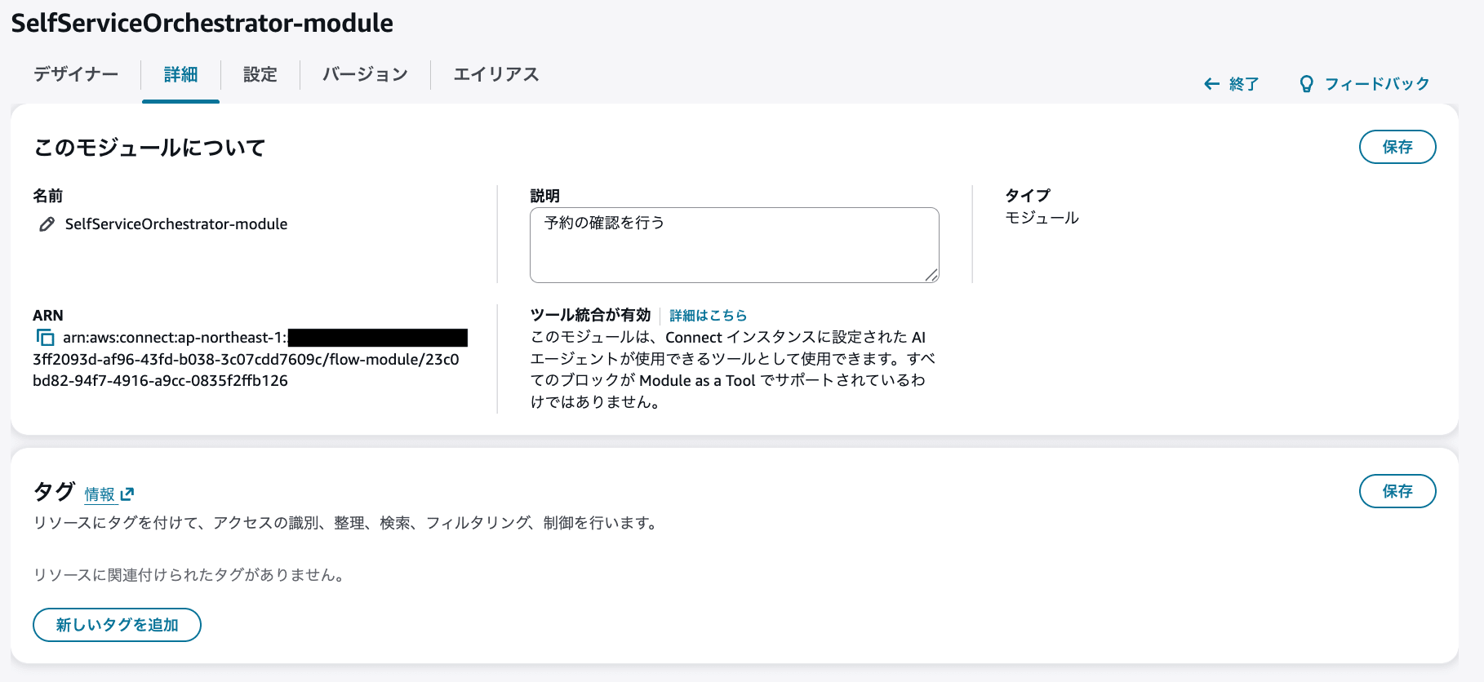Go to the バージョン tab
This screenshot has height=682, width=1484.
(x=365, y=74)
